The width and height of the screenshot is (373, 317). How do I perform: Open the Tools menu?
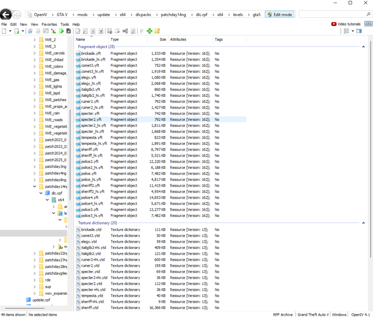pos(64,24)
